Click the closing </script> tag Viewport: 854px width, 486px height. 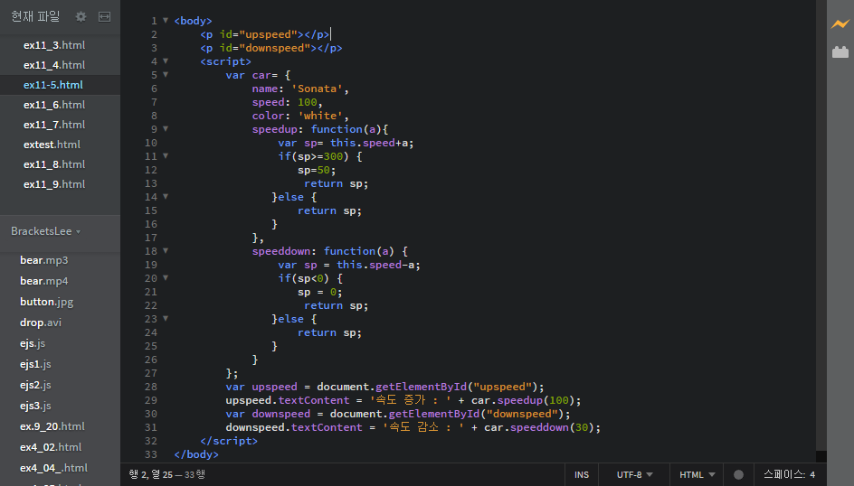click(x=229, y=441)
